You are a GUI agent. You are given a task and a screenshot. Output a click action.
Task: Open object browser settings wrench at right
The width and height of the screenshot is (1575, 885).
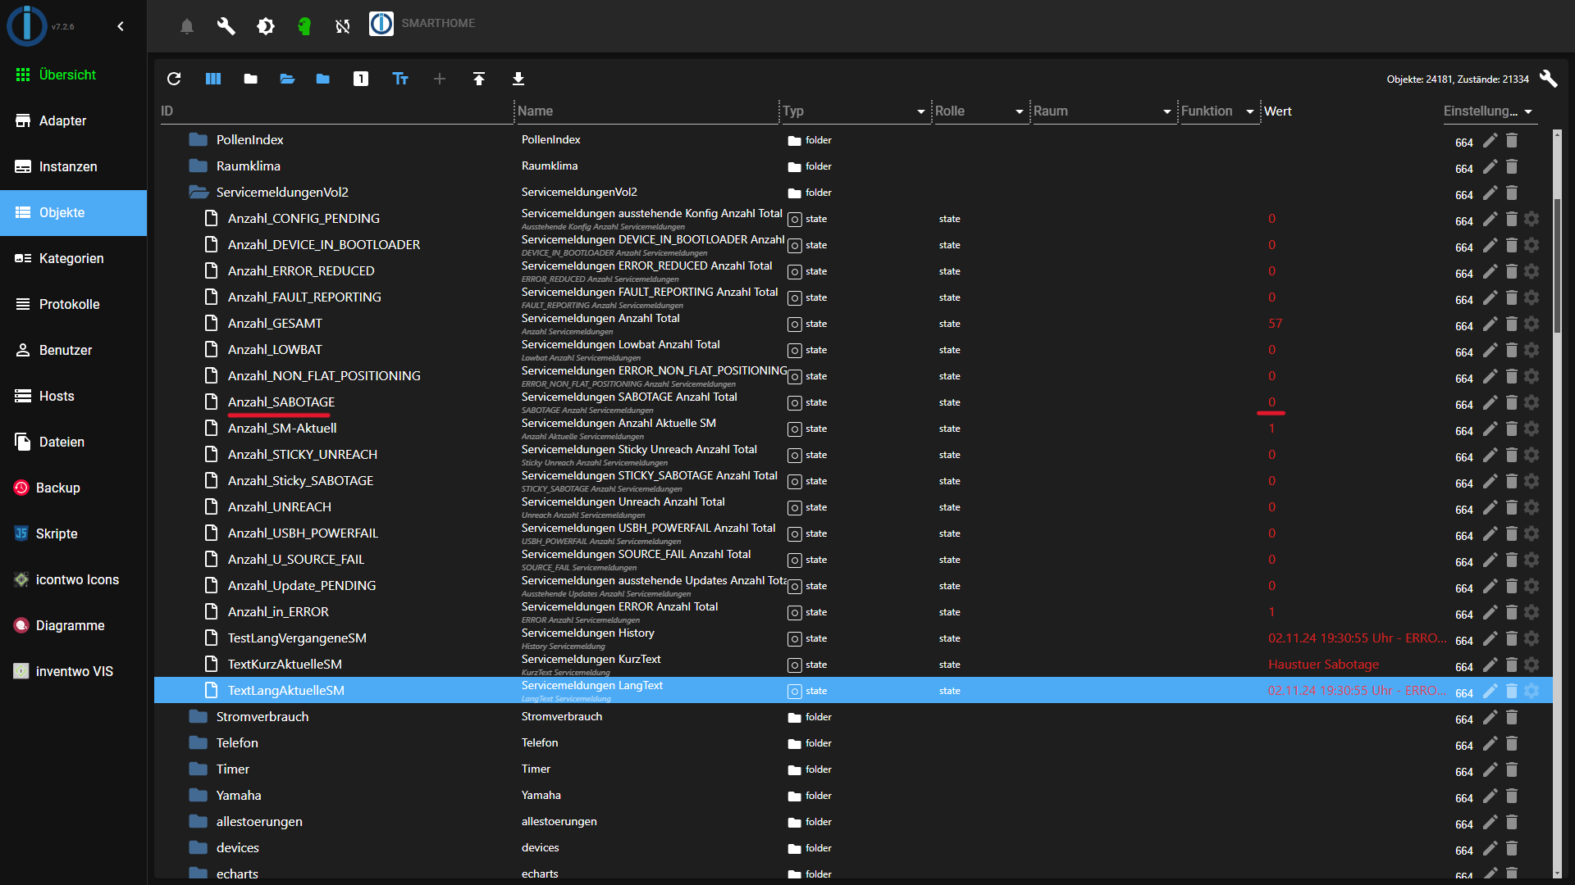coord(1549,79)
